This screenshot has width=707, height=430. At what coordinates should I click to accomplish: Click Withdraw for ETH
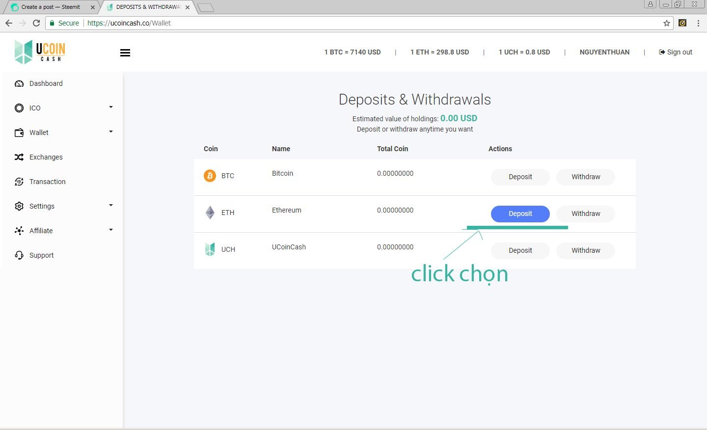586,214
